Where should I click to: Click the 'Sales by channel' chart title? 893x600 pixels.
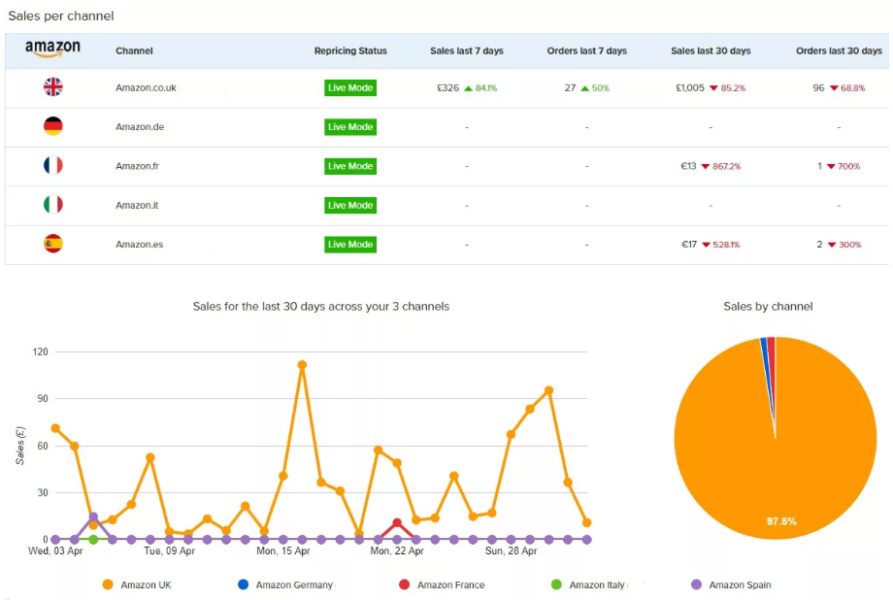[768, 306]
